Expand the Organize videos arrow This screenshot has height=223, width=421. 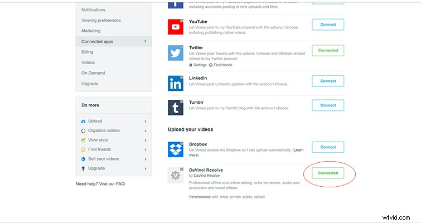(145, 130)
